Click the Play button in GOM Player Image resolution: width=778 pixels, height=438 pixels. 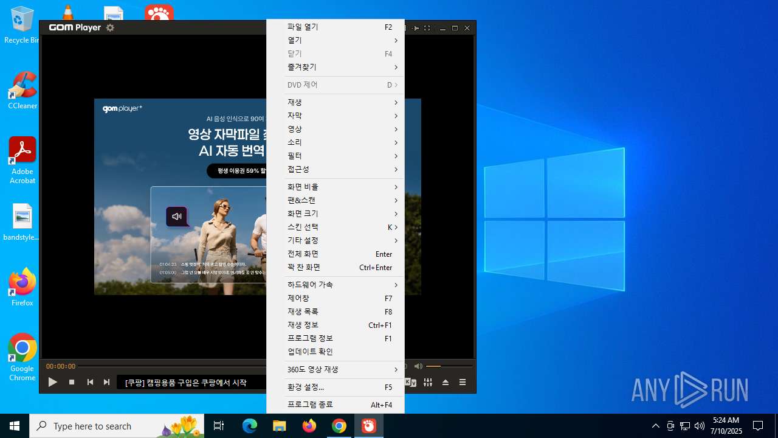tap(53, 382)
